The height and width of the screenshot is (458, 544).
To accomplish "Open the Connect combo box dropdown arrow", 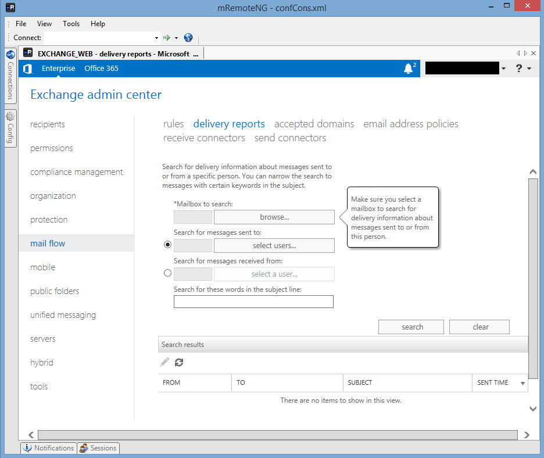I will pos(156,38).
